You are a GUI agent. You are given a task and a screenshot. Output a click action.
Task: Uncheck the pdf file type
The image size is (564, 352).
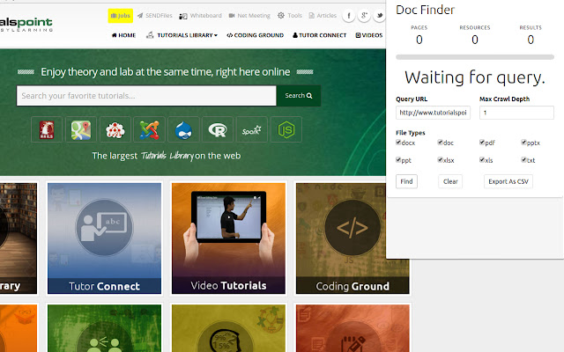(x=482, y=143)
